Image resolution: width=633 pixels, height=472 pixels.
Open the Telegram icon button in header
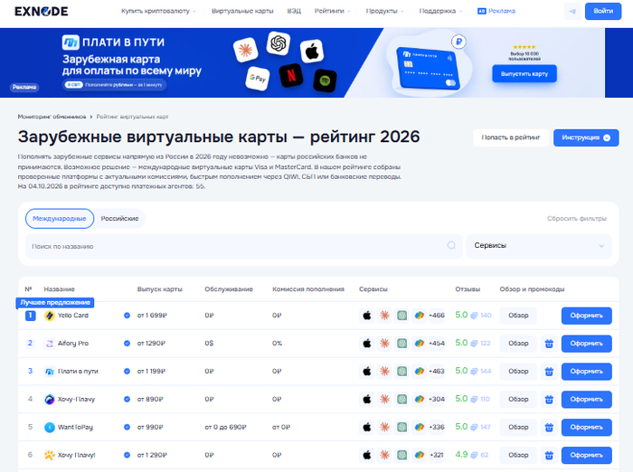click(572, 12)
